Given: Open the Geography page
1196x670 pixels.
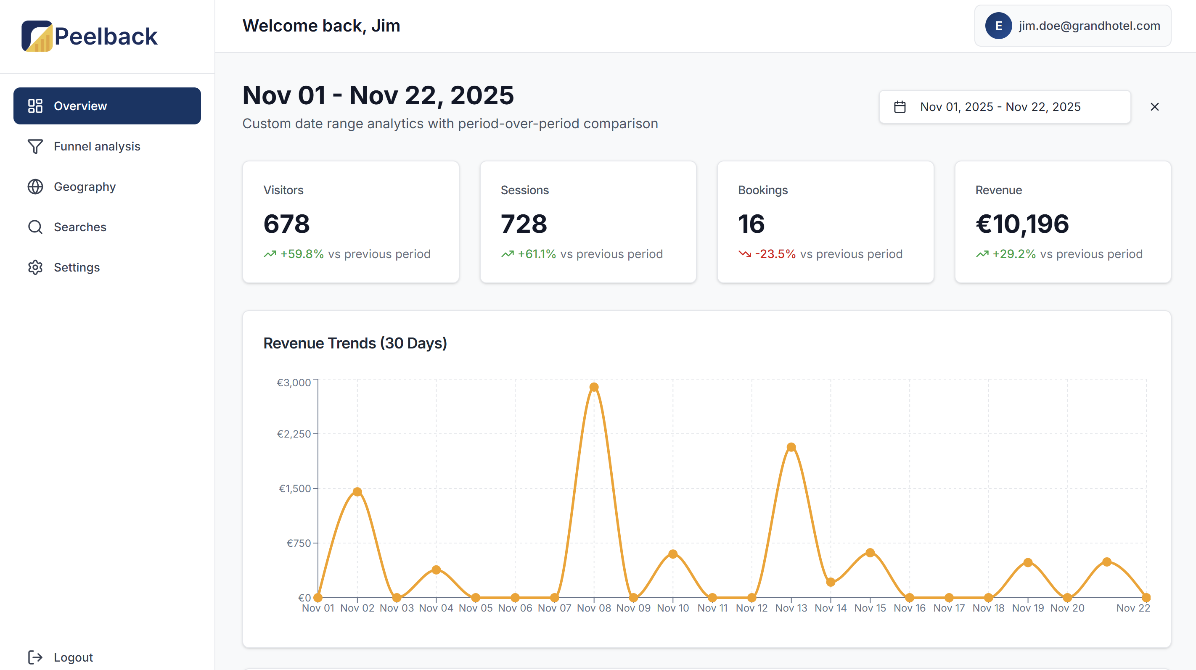Looking at the screenshot, I should [x=85, y=187].
